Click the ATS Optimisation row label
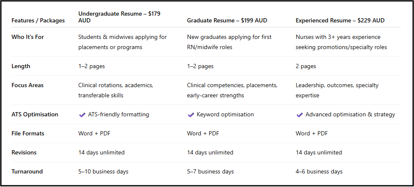This screenshot has width=414, height=187. [35, 115]
